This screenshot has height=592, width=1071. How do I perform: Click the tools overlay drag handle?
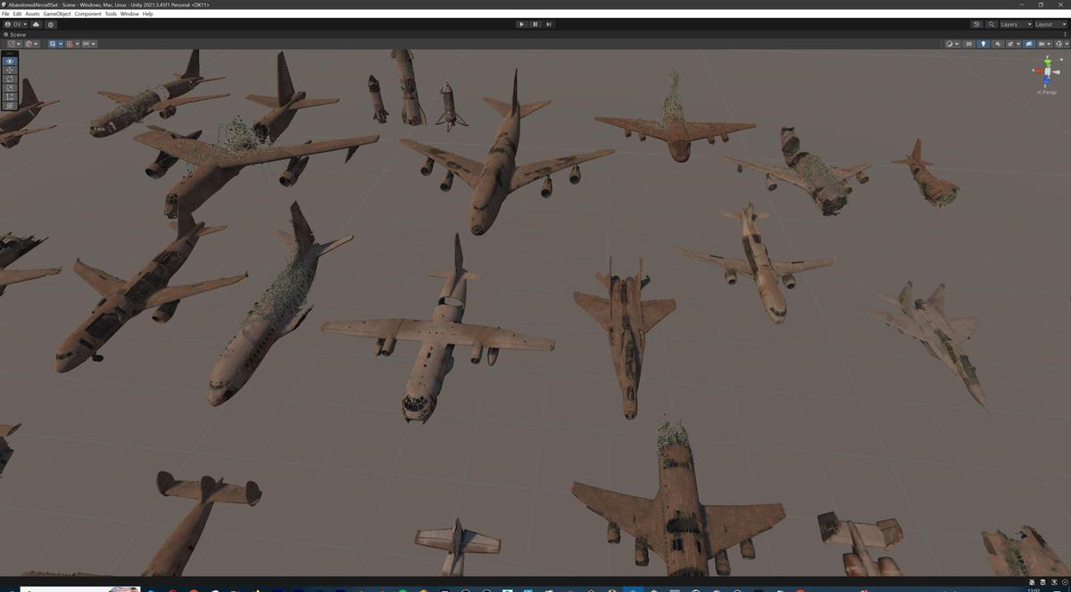click(x=11, y=54)
